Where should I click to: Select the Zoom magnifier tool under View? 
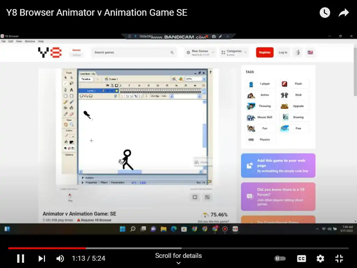click(x=71, y=125)
